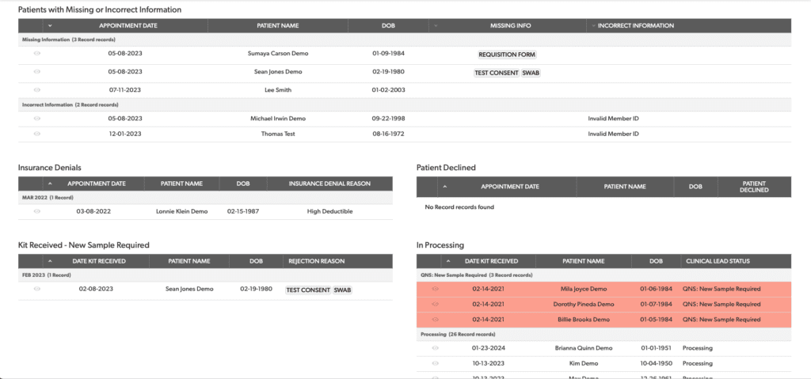Click Invalid Member ID on Michael Irwin row
811x379 pixels.
[614, 119]
